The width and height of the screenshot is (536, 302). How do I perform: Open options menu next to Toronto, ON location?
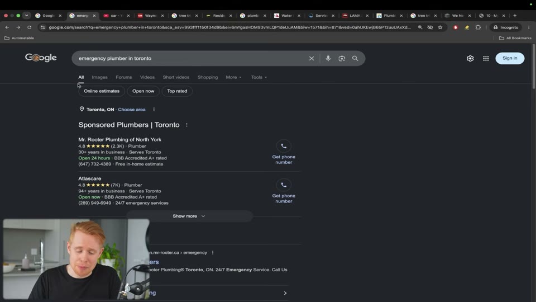[154, 110]
